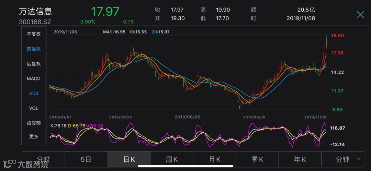Click the K:76.16 indicator value
This screenshot has width=371, height=171.
(x=58, y=126)
